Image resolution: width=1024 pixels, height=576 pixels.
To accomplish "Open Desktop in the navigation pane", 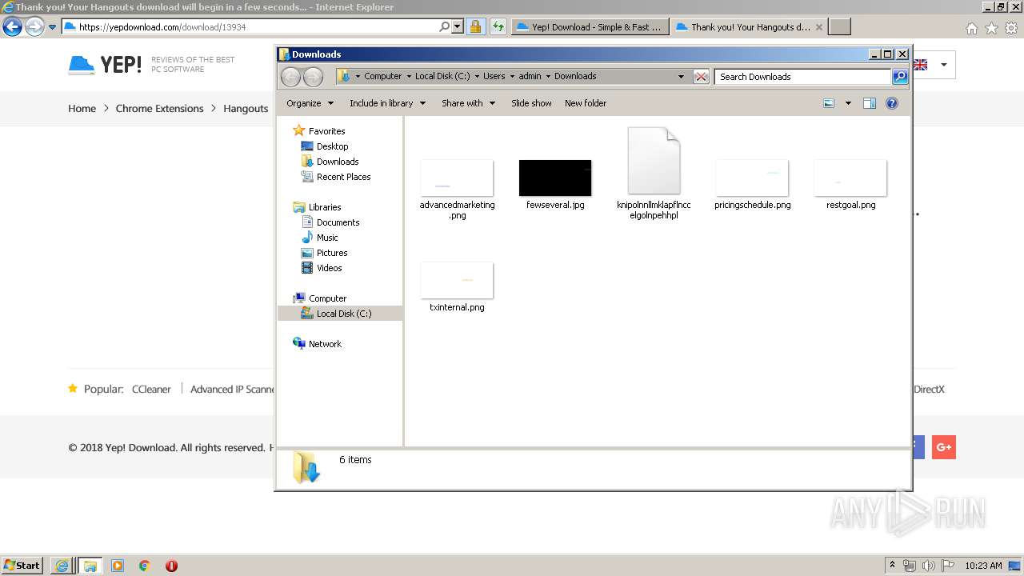I will point(332,146).
